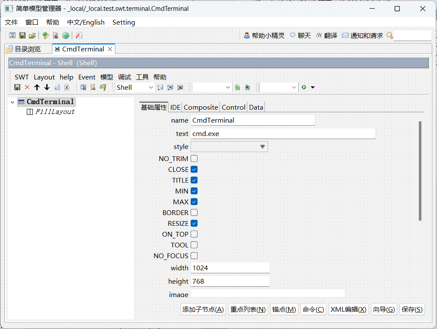Uncheck the CLOSE checkbox
This screenshot has height=329, width=437.
click(194, 170)
